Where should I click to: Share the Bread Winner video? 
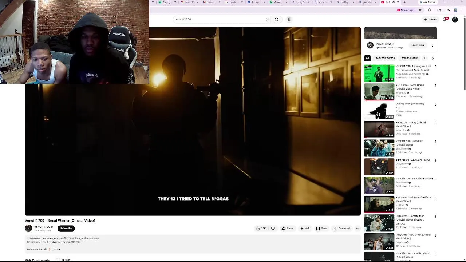tap(288, 229)
